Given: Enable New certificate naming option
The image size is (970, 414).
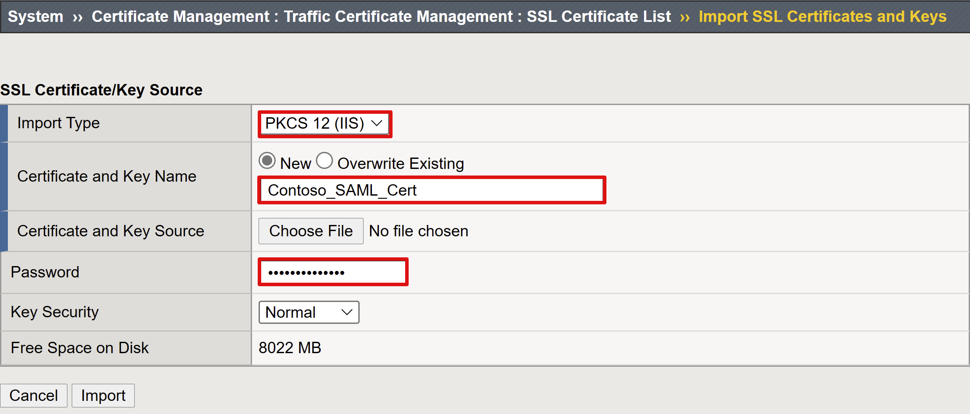Looking at the screenshot, I should pos(266,161).
